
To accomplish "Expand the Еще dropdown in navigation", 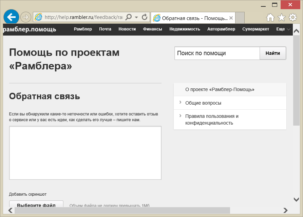I will 283,29.
